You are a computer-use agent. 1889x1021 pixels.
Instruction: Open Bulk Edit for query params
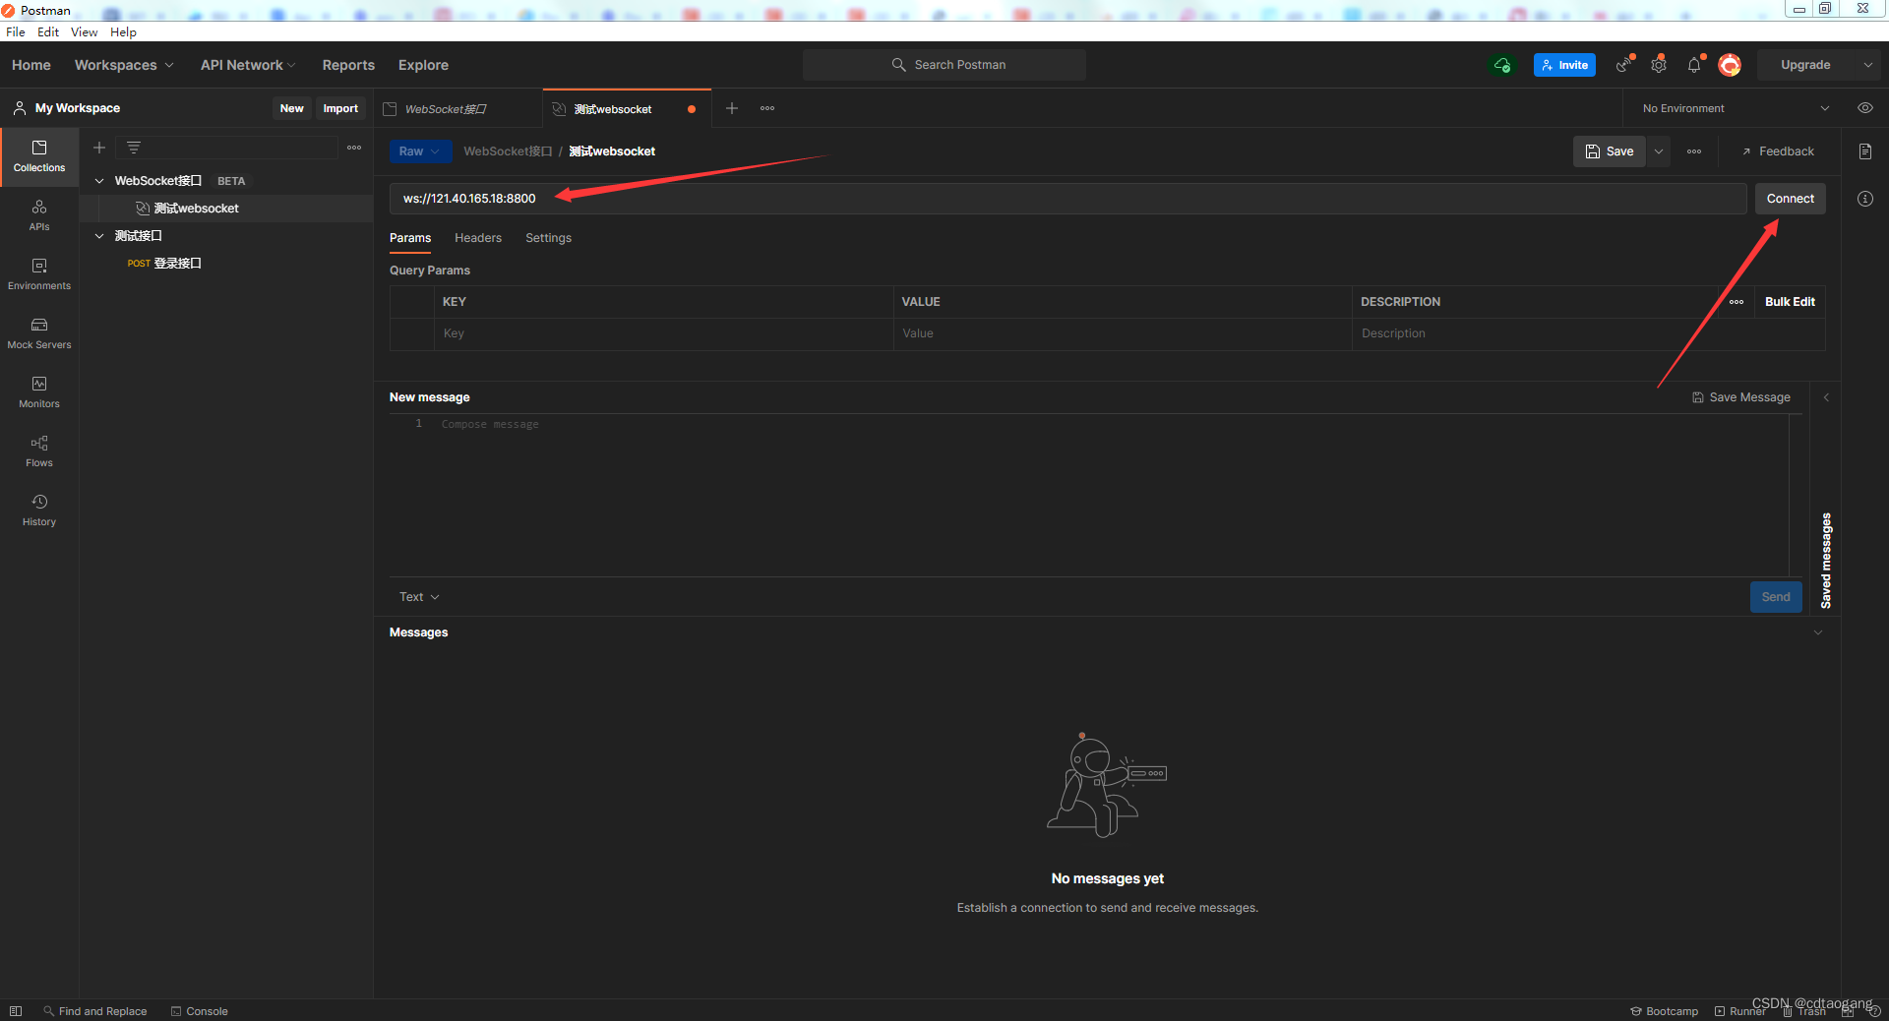(1790, 302)
